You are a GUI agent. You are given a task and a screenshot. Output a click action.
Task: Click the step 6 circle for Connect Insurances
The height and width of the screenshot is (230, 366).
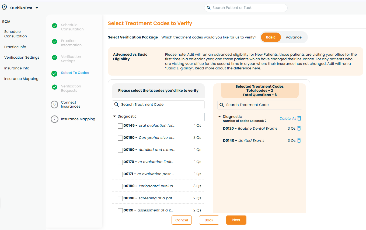(x=54, y=104)
